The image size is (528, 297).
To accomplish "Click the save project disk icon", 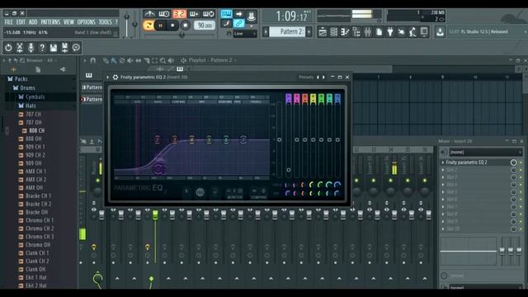I will tap(54, 48).
